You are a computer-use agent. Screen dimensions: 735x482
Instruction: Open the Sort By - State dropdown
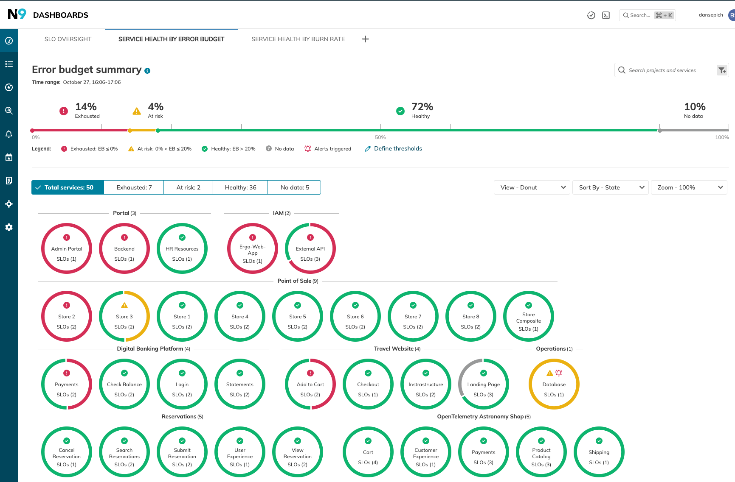[610, 187]
